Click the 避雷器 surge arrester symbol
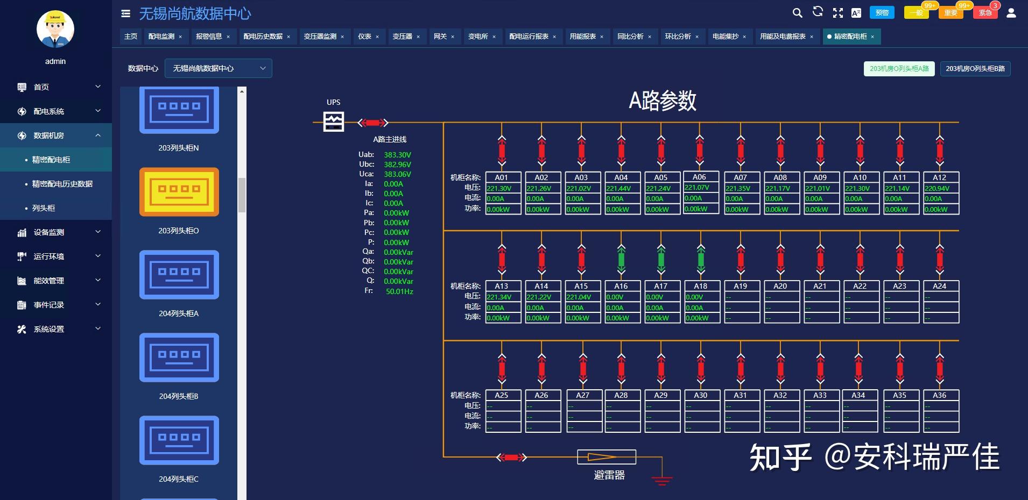This screenshot has width=1028, height=500. pos(606,457)
